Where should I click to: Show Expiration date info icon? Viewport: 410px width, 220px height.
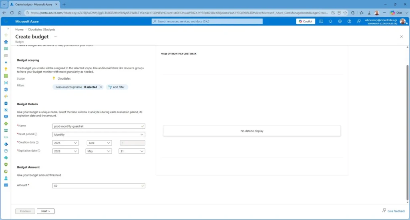click(x=39, y=151)
